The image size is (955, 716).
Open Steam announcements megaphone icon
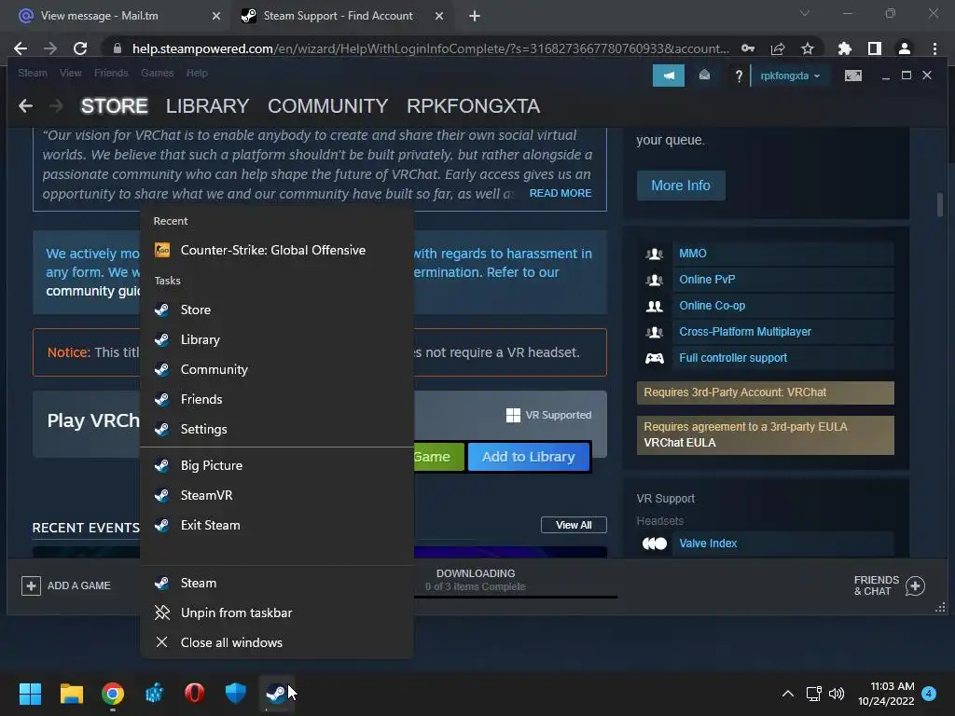[669, 76]
